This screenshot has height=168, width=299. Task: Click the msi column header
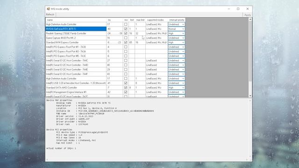[x=126, y=20]
